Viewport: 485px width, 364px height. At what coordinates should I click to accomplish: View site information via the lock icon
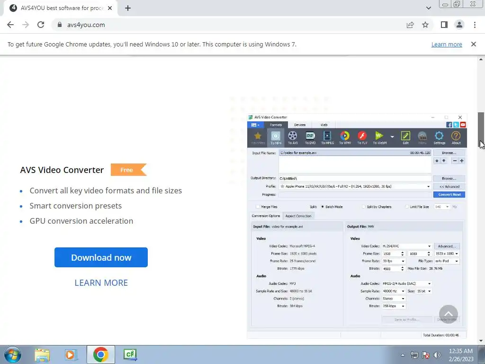60,25
